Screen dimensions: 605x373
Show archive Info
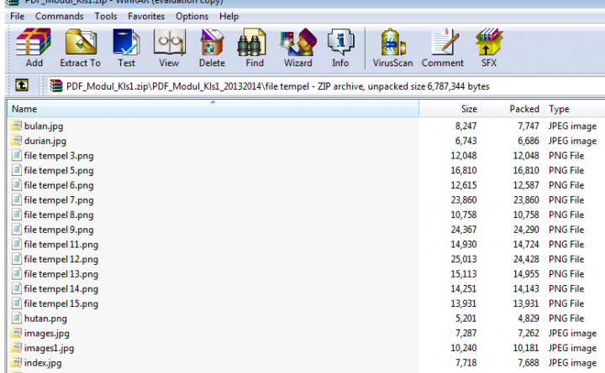pyautogui.click(x=340, y=47)
